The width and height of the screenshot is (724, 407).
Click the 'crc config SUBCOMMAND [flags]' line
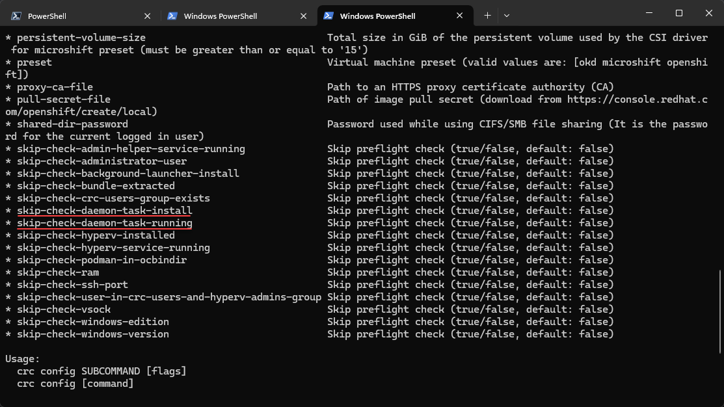(101, 371)
